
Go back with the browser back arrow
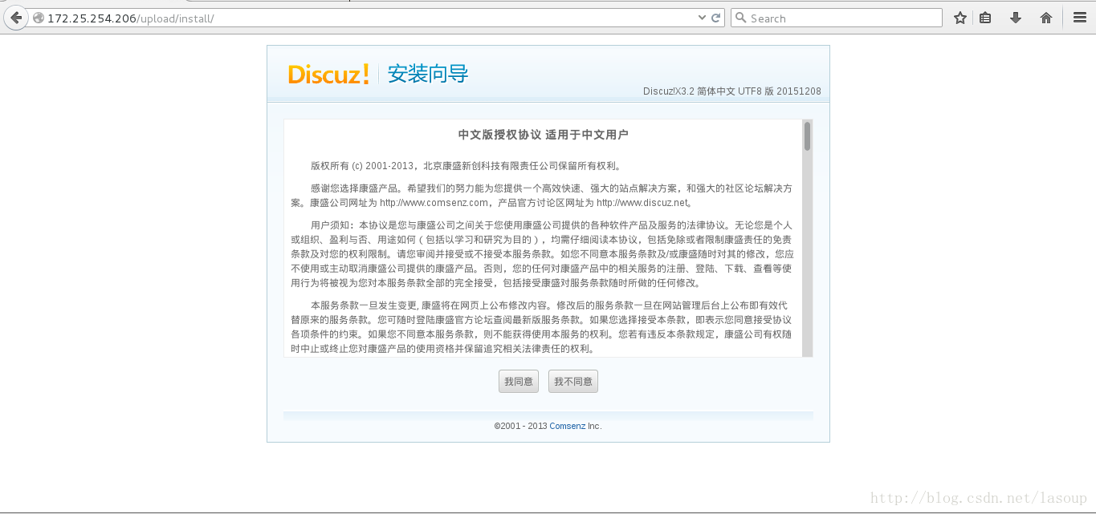point(16,18)
